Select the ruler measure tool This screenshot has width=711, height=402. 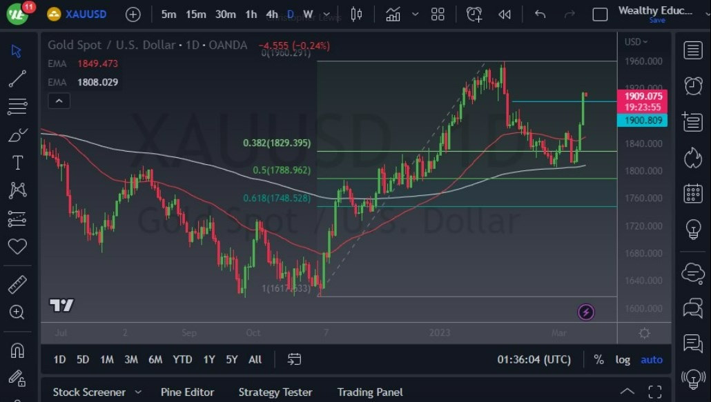point(17,284)
